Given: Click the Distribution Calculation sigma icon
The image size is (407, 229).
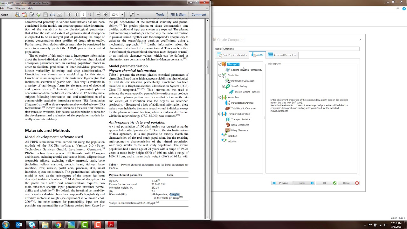Looking at the screenshot, I should coord(228,81).
